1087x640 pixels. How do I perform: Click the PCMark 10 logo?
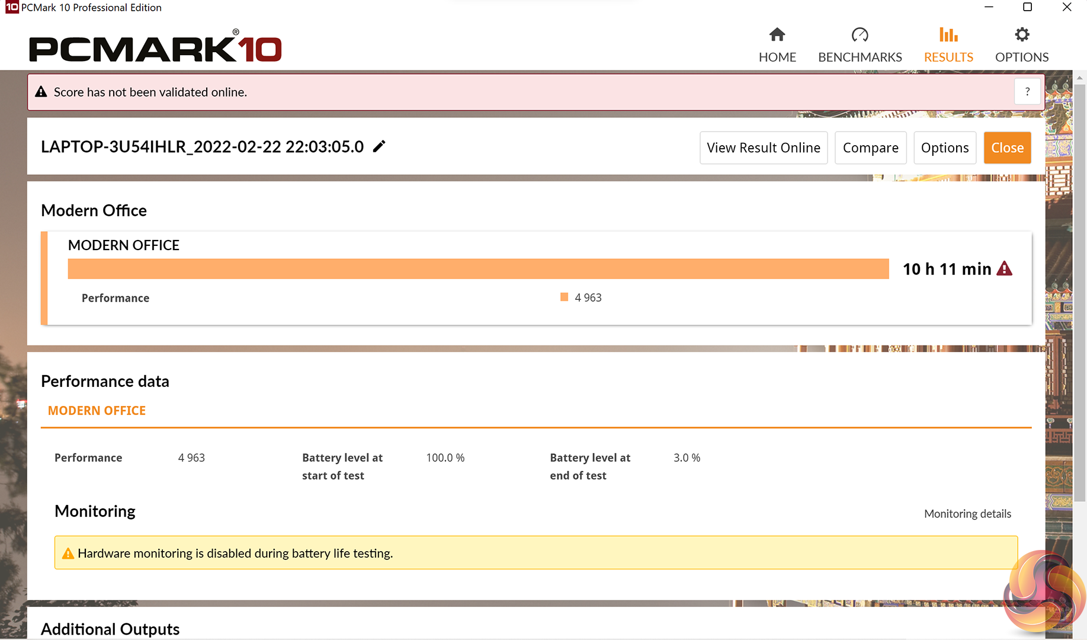pyautogui.click(x=155, y=46)
